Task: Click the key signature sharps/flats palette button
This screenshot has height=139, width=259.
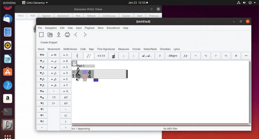Action: pyautogui.click(x=89, y=56)
